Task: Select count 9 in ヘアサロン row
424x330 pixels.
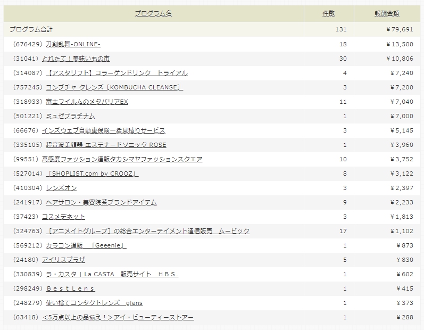Action: (345, 202)
